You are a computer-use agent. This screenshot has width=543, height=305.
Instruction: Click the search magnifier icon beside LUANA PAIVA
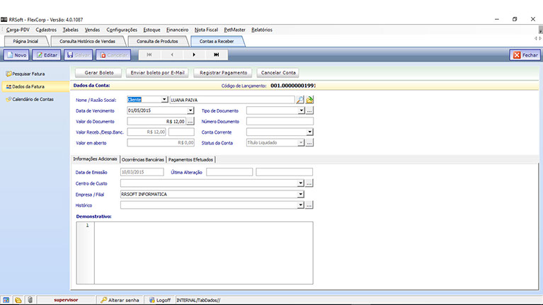[300, 100]
